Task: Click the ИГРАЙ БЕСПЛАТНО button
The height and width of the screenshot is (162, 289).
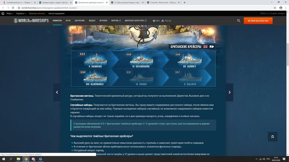Action: (258, 21)
